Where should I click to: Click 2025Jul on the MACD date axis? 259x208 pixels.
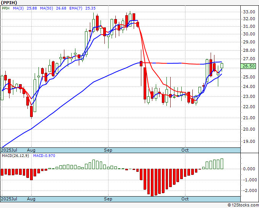click(9, 199)
